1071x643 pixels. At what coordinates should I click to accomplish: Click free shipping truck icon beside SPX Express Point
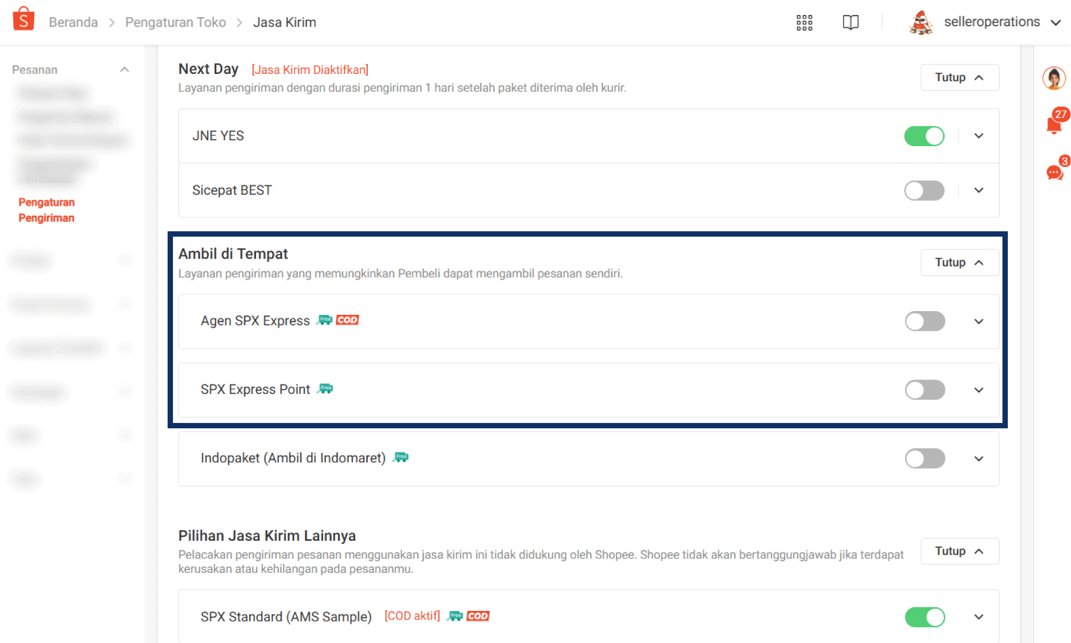[325, 389]
